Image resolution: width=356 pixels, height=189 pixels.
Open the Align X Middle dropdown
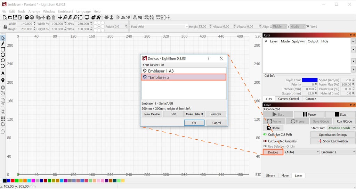(280, 26)
